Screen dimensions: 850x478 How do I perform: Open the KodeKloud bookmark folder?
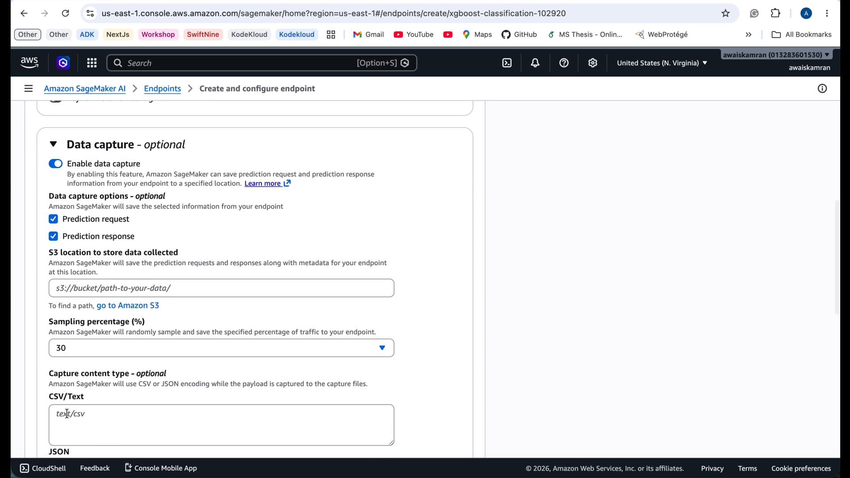[x=249, y=35]
